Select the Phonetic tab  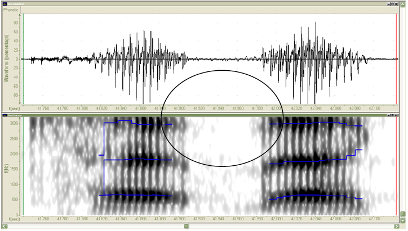click(x=11, y=10)
